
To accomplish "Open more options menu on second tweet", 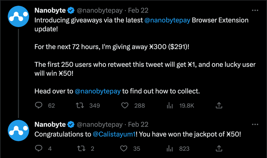I will click(255, 124).
